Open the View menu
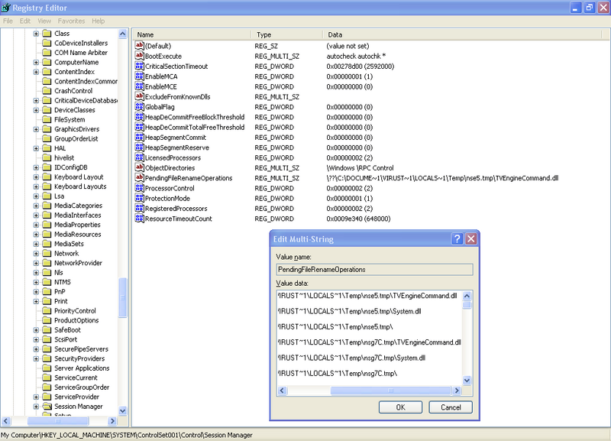Image resolution: width=611 pixels, height=441 pixels. click(44, 21)
